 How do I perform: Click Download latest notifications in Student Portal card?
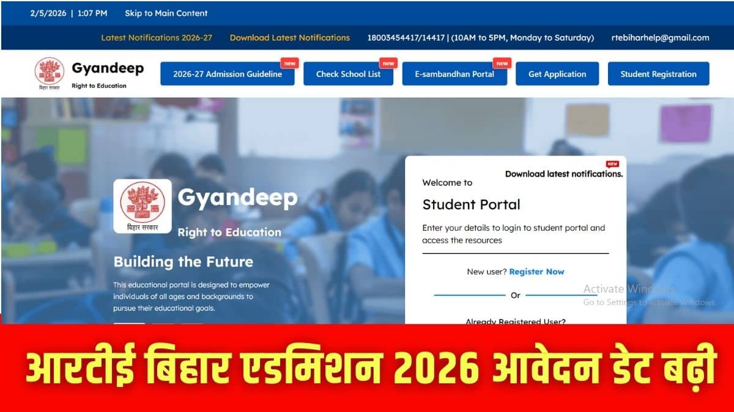click(x=563, y=174)
